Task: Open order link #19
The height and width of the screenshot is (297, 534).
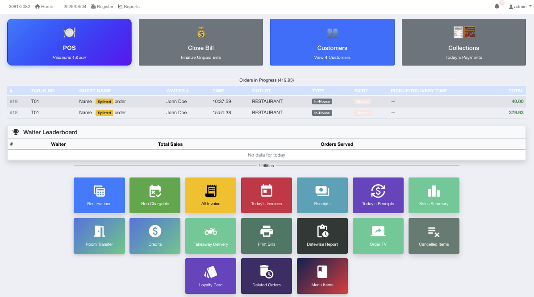Action: click(14, 101)
